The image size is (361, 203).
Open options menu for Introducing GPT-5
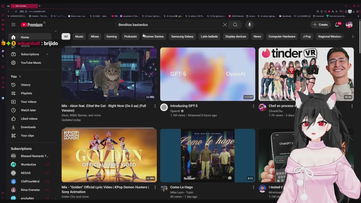click(253, 106)
